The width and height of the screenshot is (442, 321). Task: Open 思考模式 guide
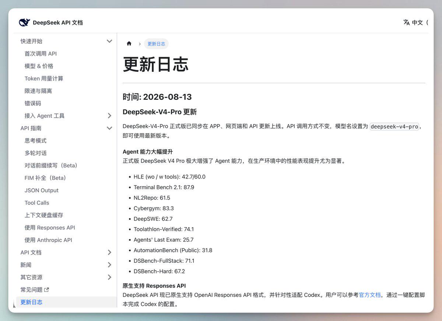coord(35,141)
